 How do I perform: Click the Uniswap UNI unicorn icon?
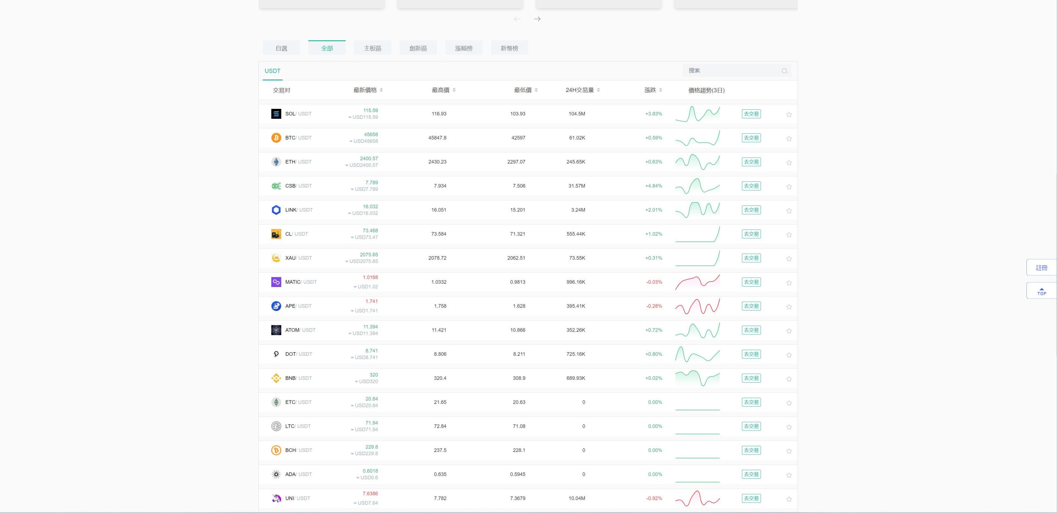[x=276, y=498]
